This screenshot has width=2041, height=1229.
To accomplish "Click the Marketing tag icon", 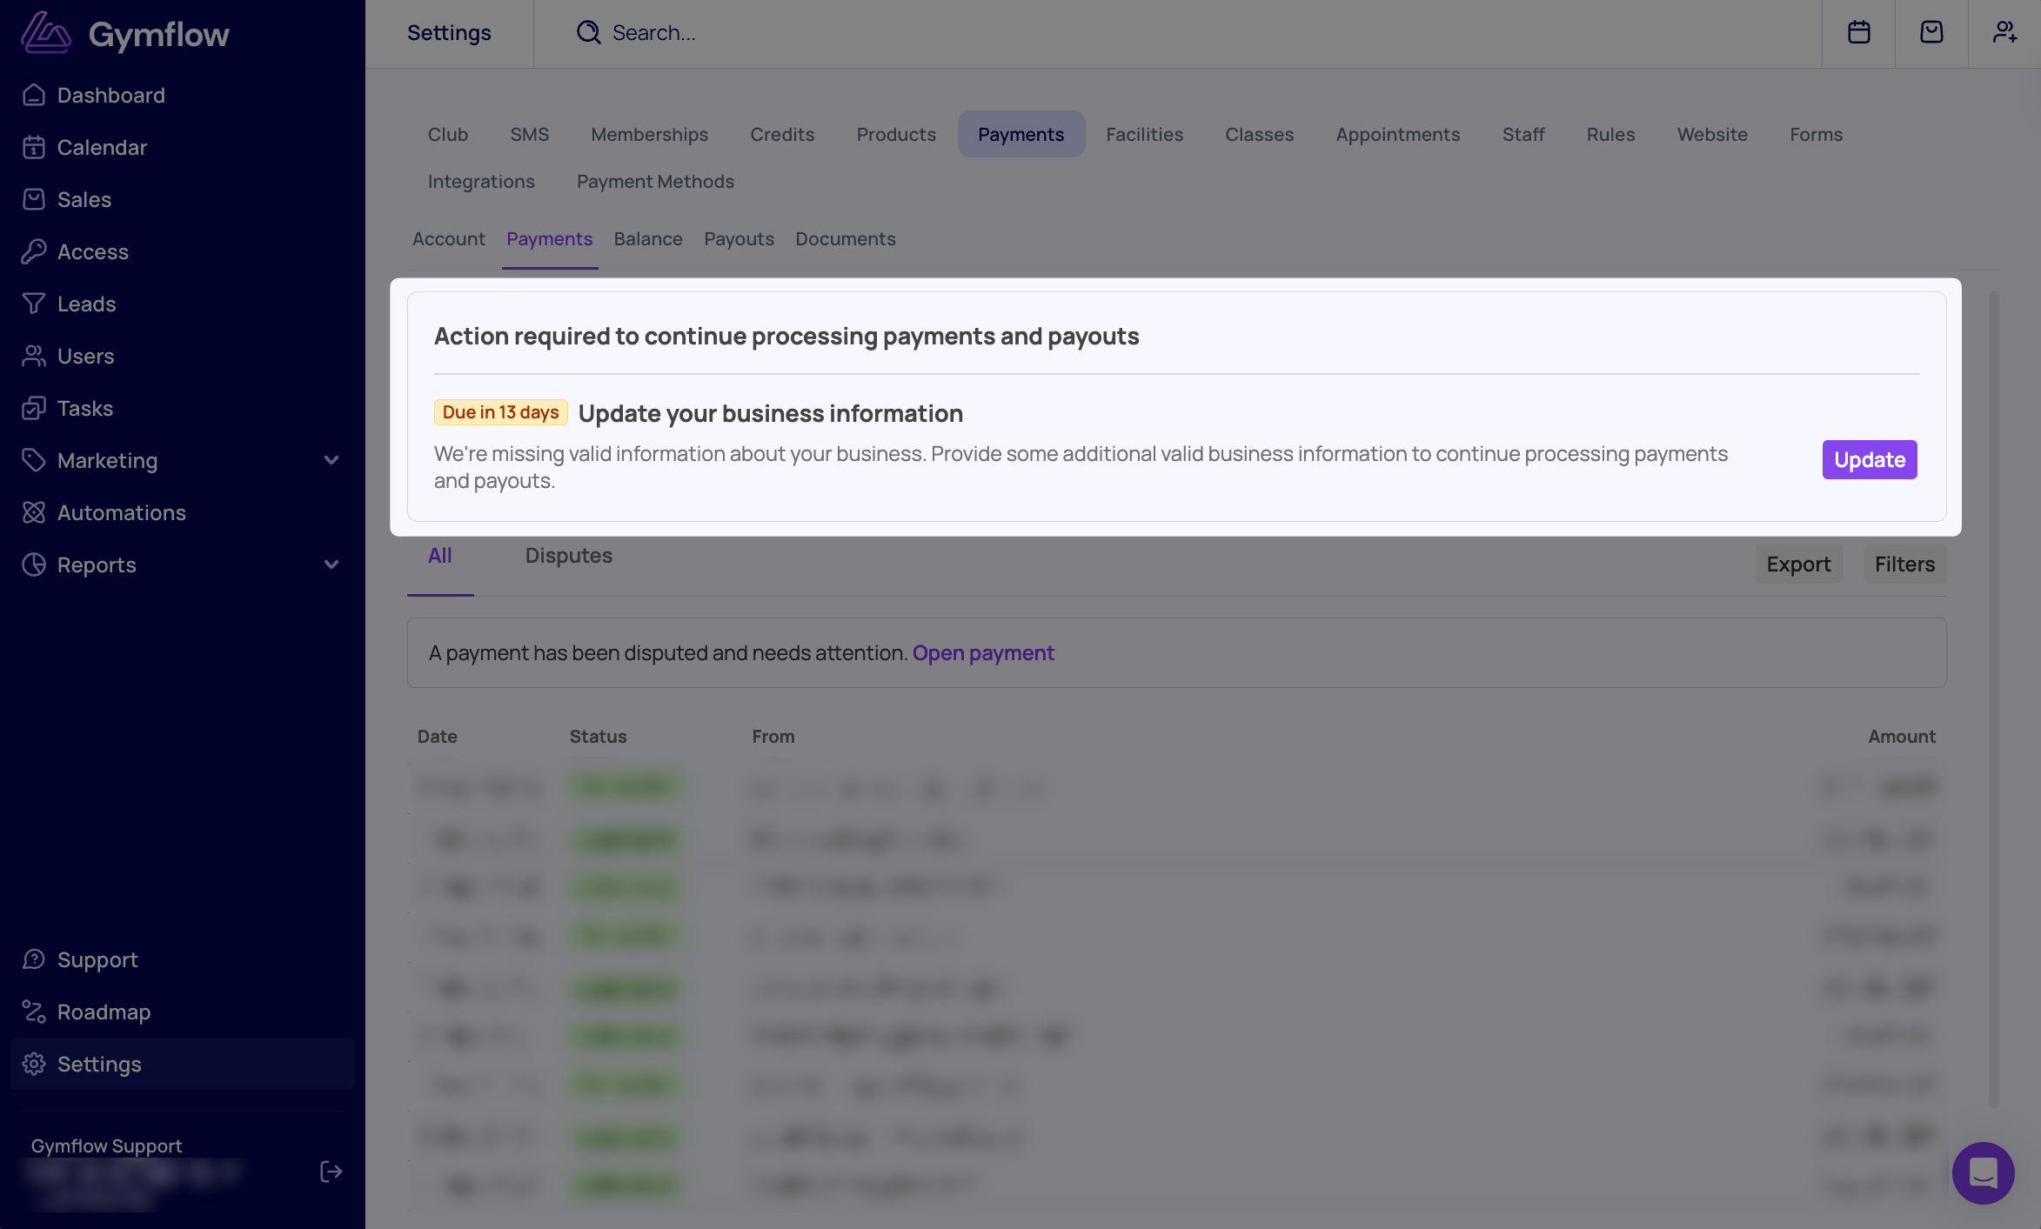I will point(34,460).
